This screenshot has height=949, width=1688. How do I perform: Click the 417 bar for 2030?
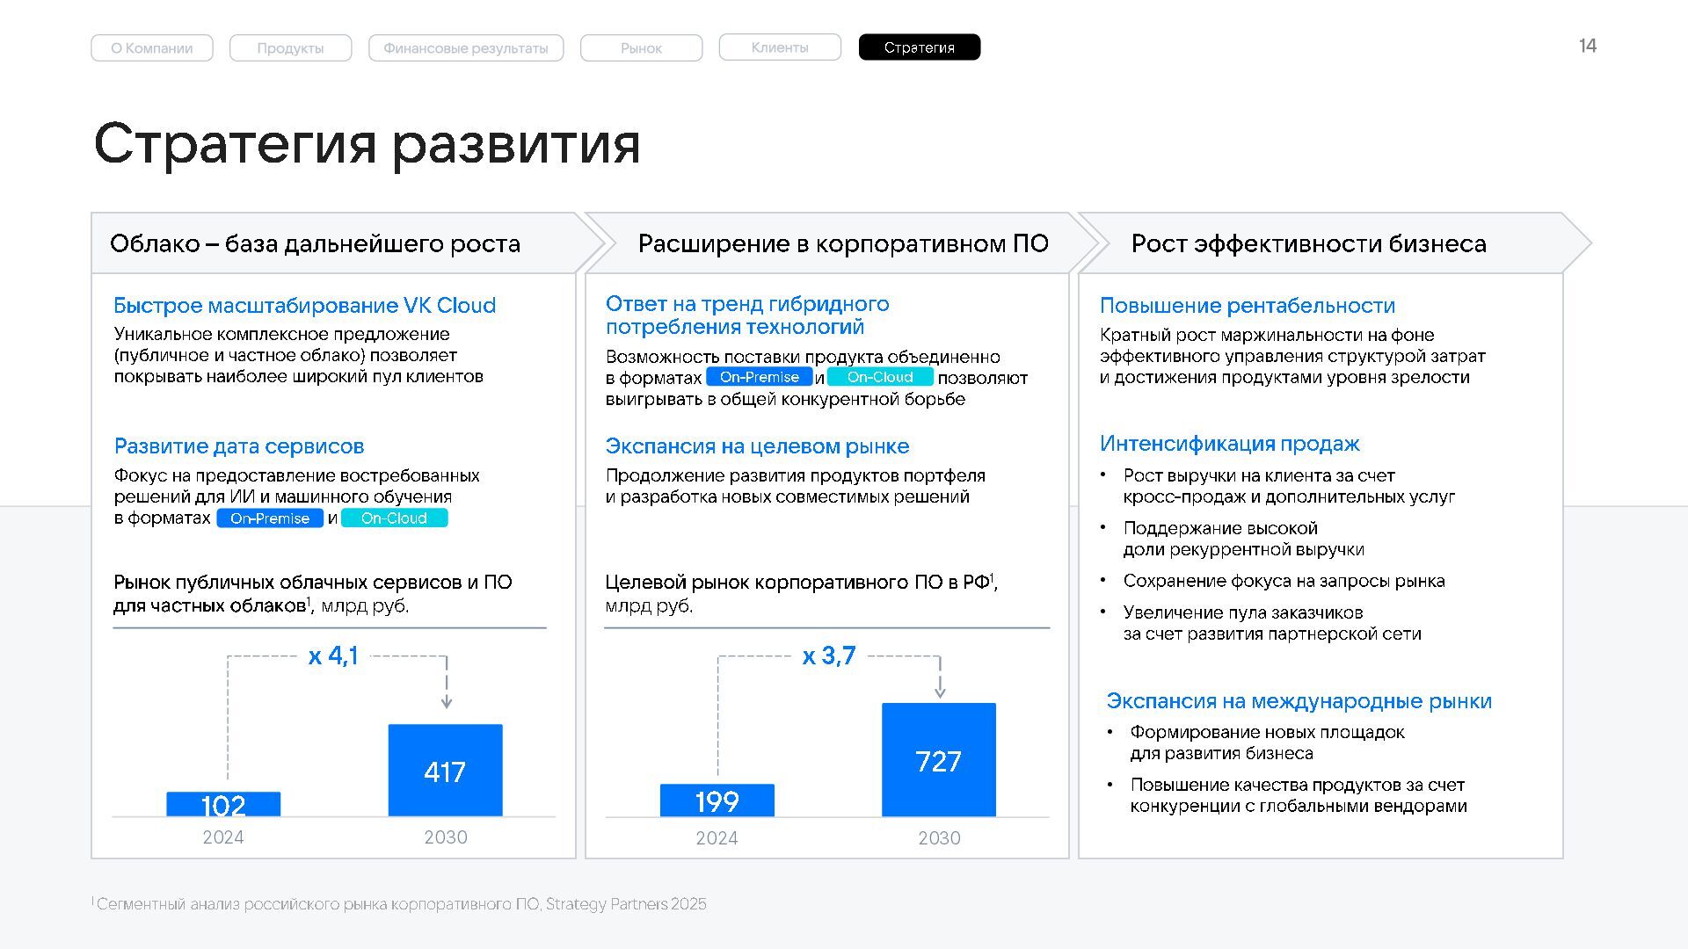pos(445,771)
